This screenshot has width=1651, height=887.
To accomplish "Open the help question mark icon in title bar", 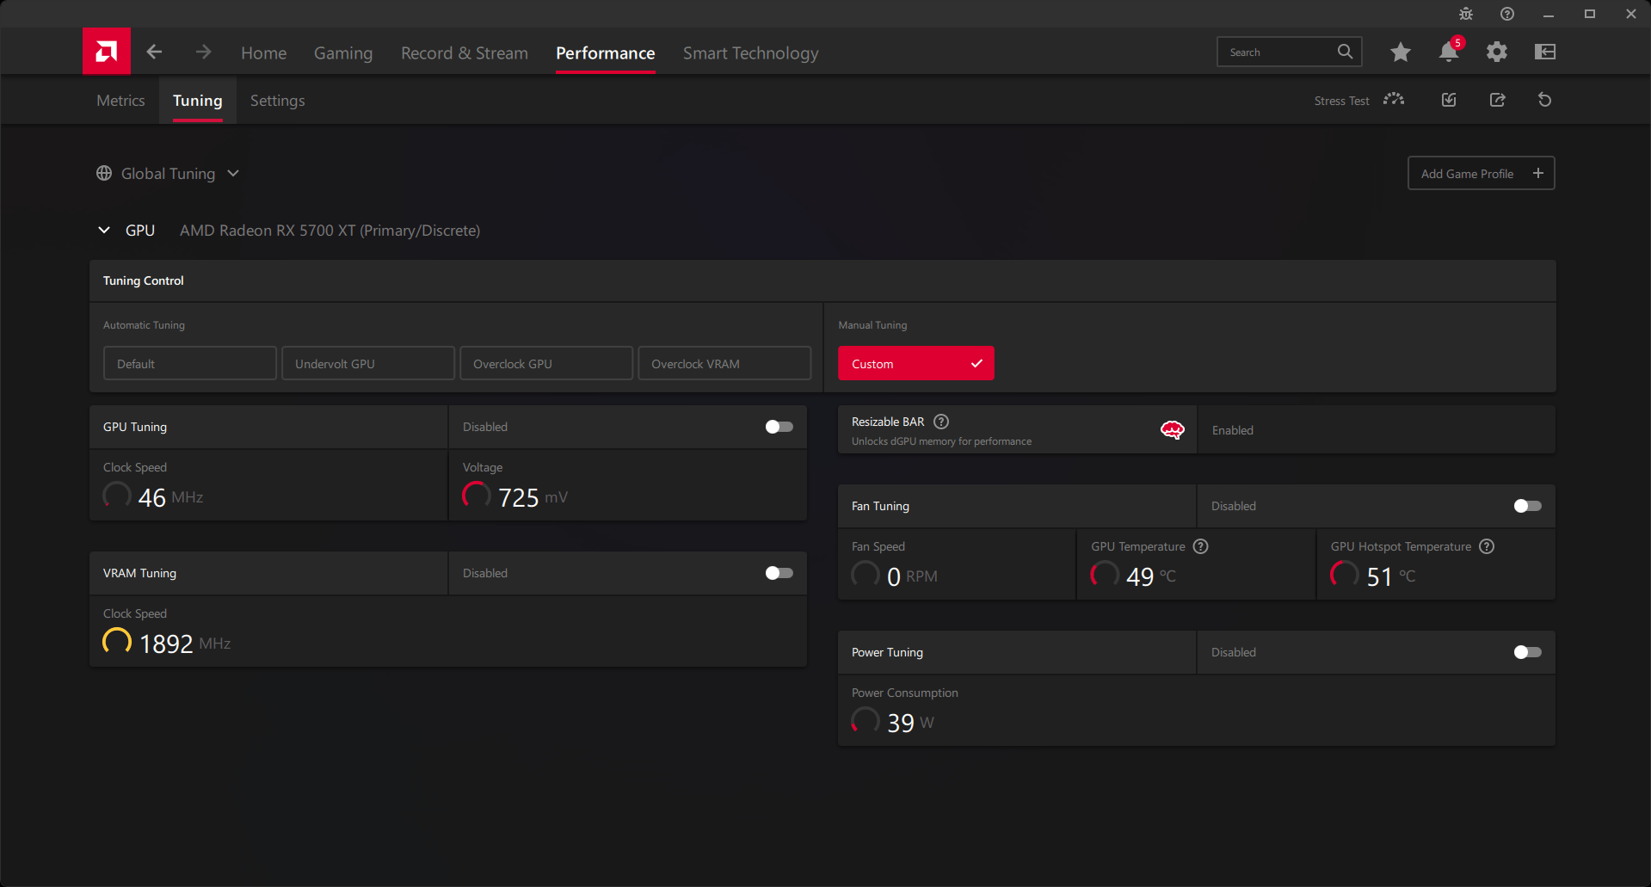I will [x=1507, y=14].
